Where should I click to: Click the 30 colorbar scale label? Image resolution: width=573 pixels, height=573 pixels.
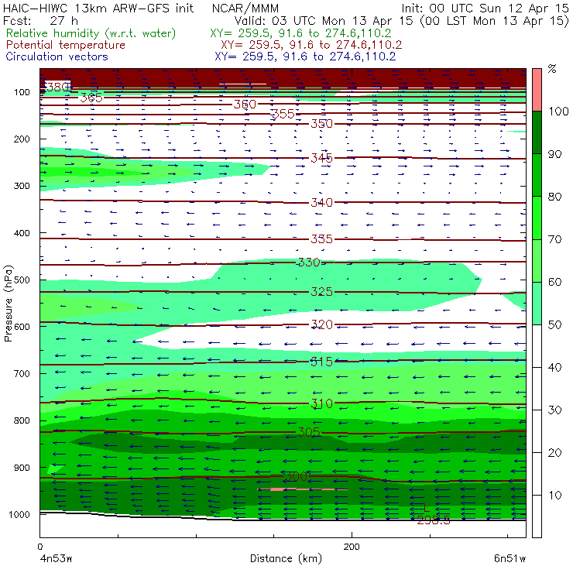point(554,410)
